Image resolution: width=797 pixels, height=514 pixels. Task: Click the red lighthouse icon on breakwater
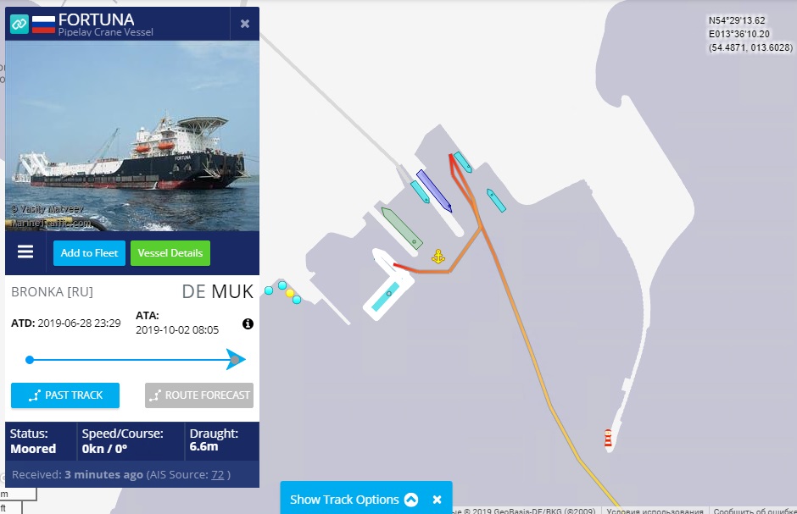click(x=608, y=438)
